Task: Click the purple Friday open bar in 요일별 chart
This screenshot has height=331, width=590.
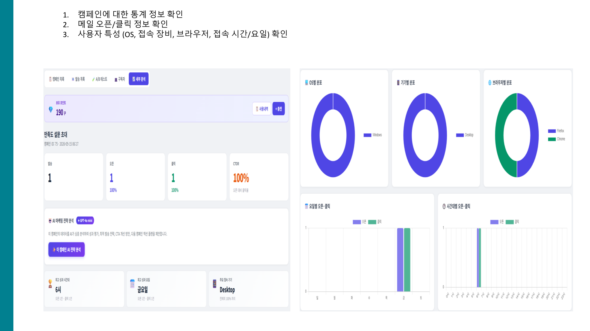Action: coord(400,260)
